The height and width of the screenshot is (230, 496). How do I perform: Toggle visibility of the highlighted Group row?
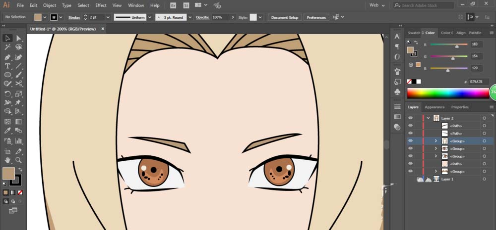[x=410, y=140]
